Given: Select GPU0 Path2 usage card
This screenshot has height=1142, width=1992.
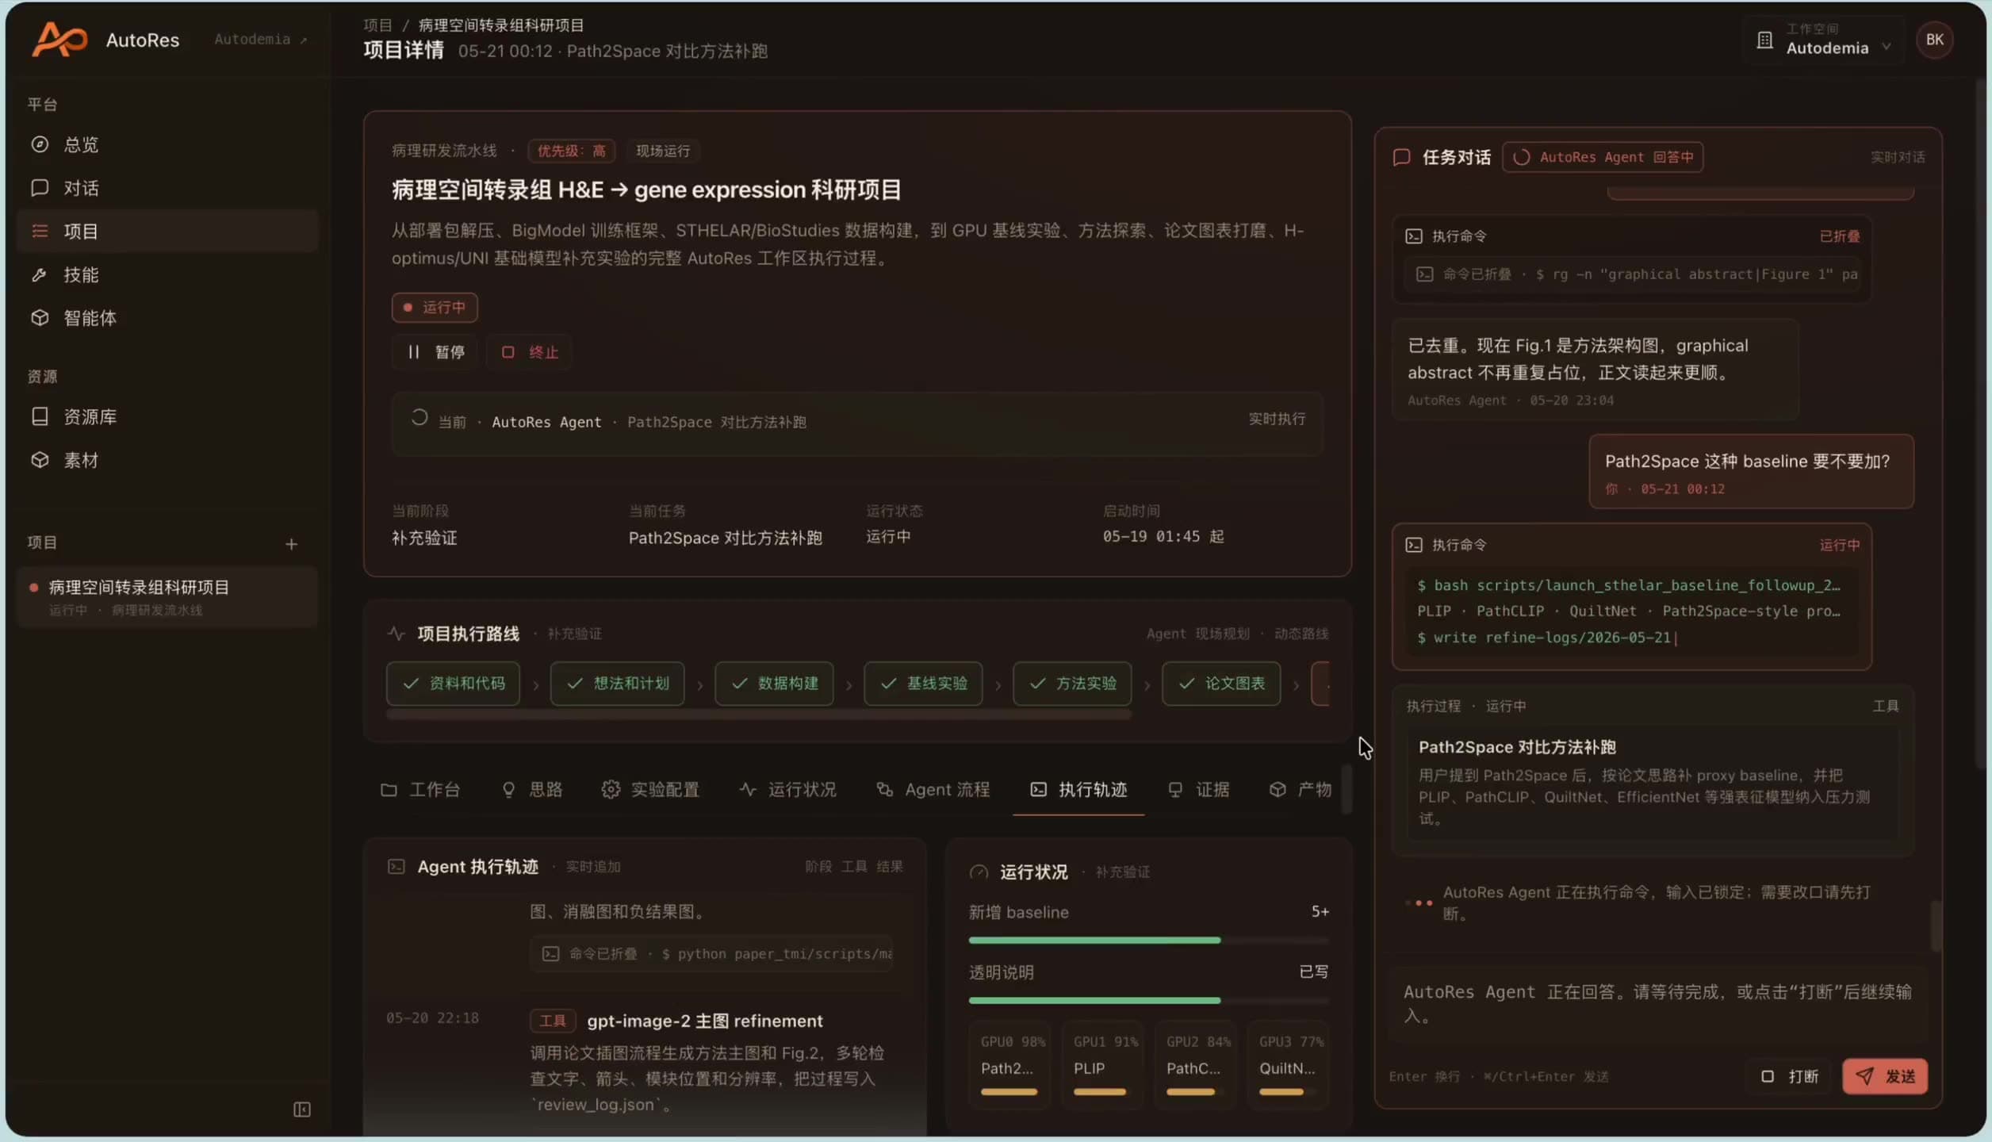Looking at the screenshot, I should point(1009,1064).
